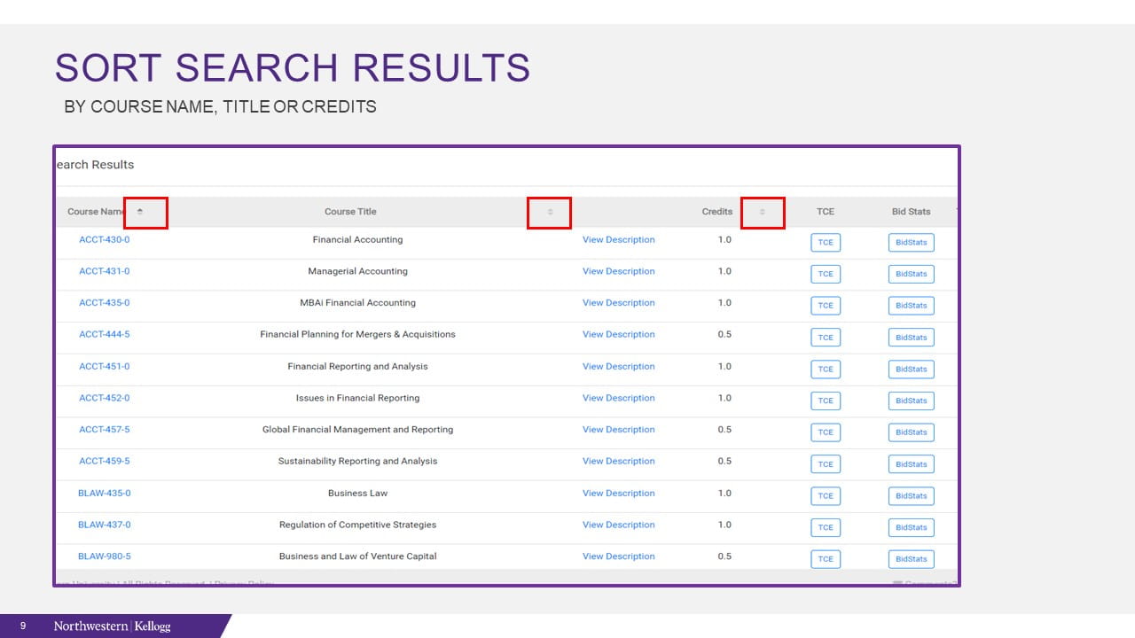
Task: Click TCE button for Issues in Financial Reporting
Action: click(x=825, y=401)
